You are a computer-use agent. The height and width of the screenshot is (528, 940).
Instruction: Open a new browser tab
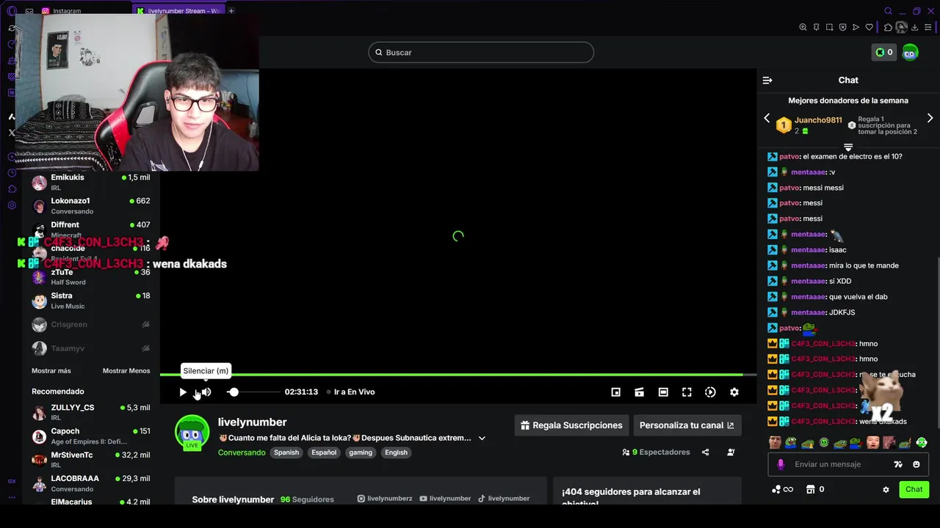pyautogui.click(x=231, y=11)
